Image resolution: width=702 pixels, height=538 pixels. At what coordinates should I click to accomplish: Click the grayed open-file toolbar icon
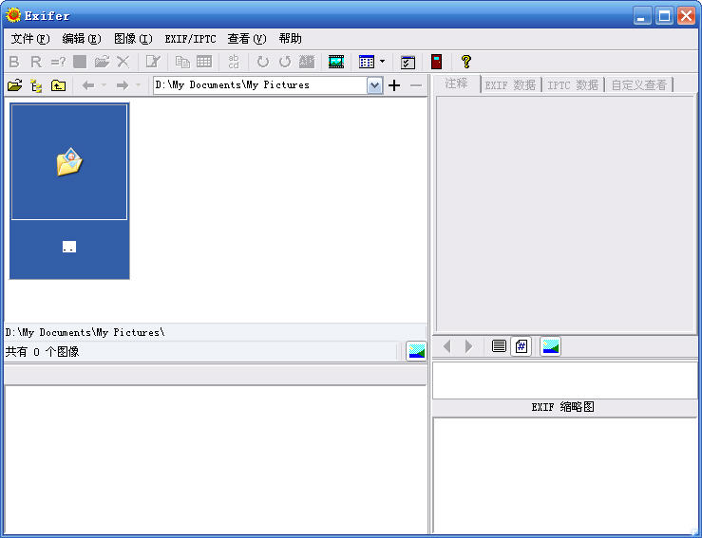[102, 62]
